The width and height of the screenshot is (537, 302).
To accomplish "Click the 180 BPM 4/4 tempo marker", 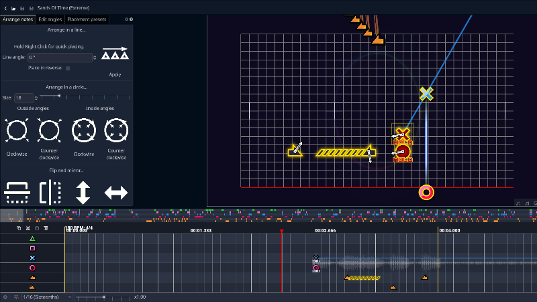I will tap(79, 228).
